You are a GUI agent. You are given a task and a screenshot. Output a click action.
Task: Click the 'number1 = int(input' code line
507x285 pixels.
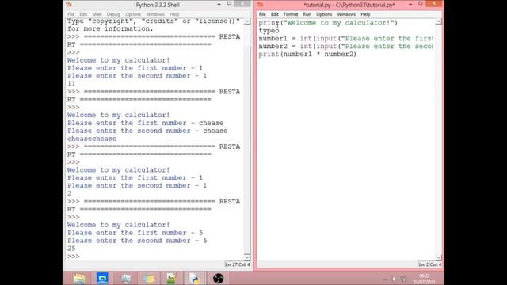click(346, 39)
